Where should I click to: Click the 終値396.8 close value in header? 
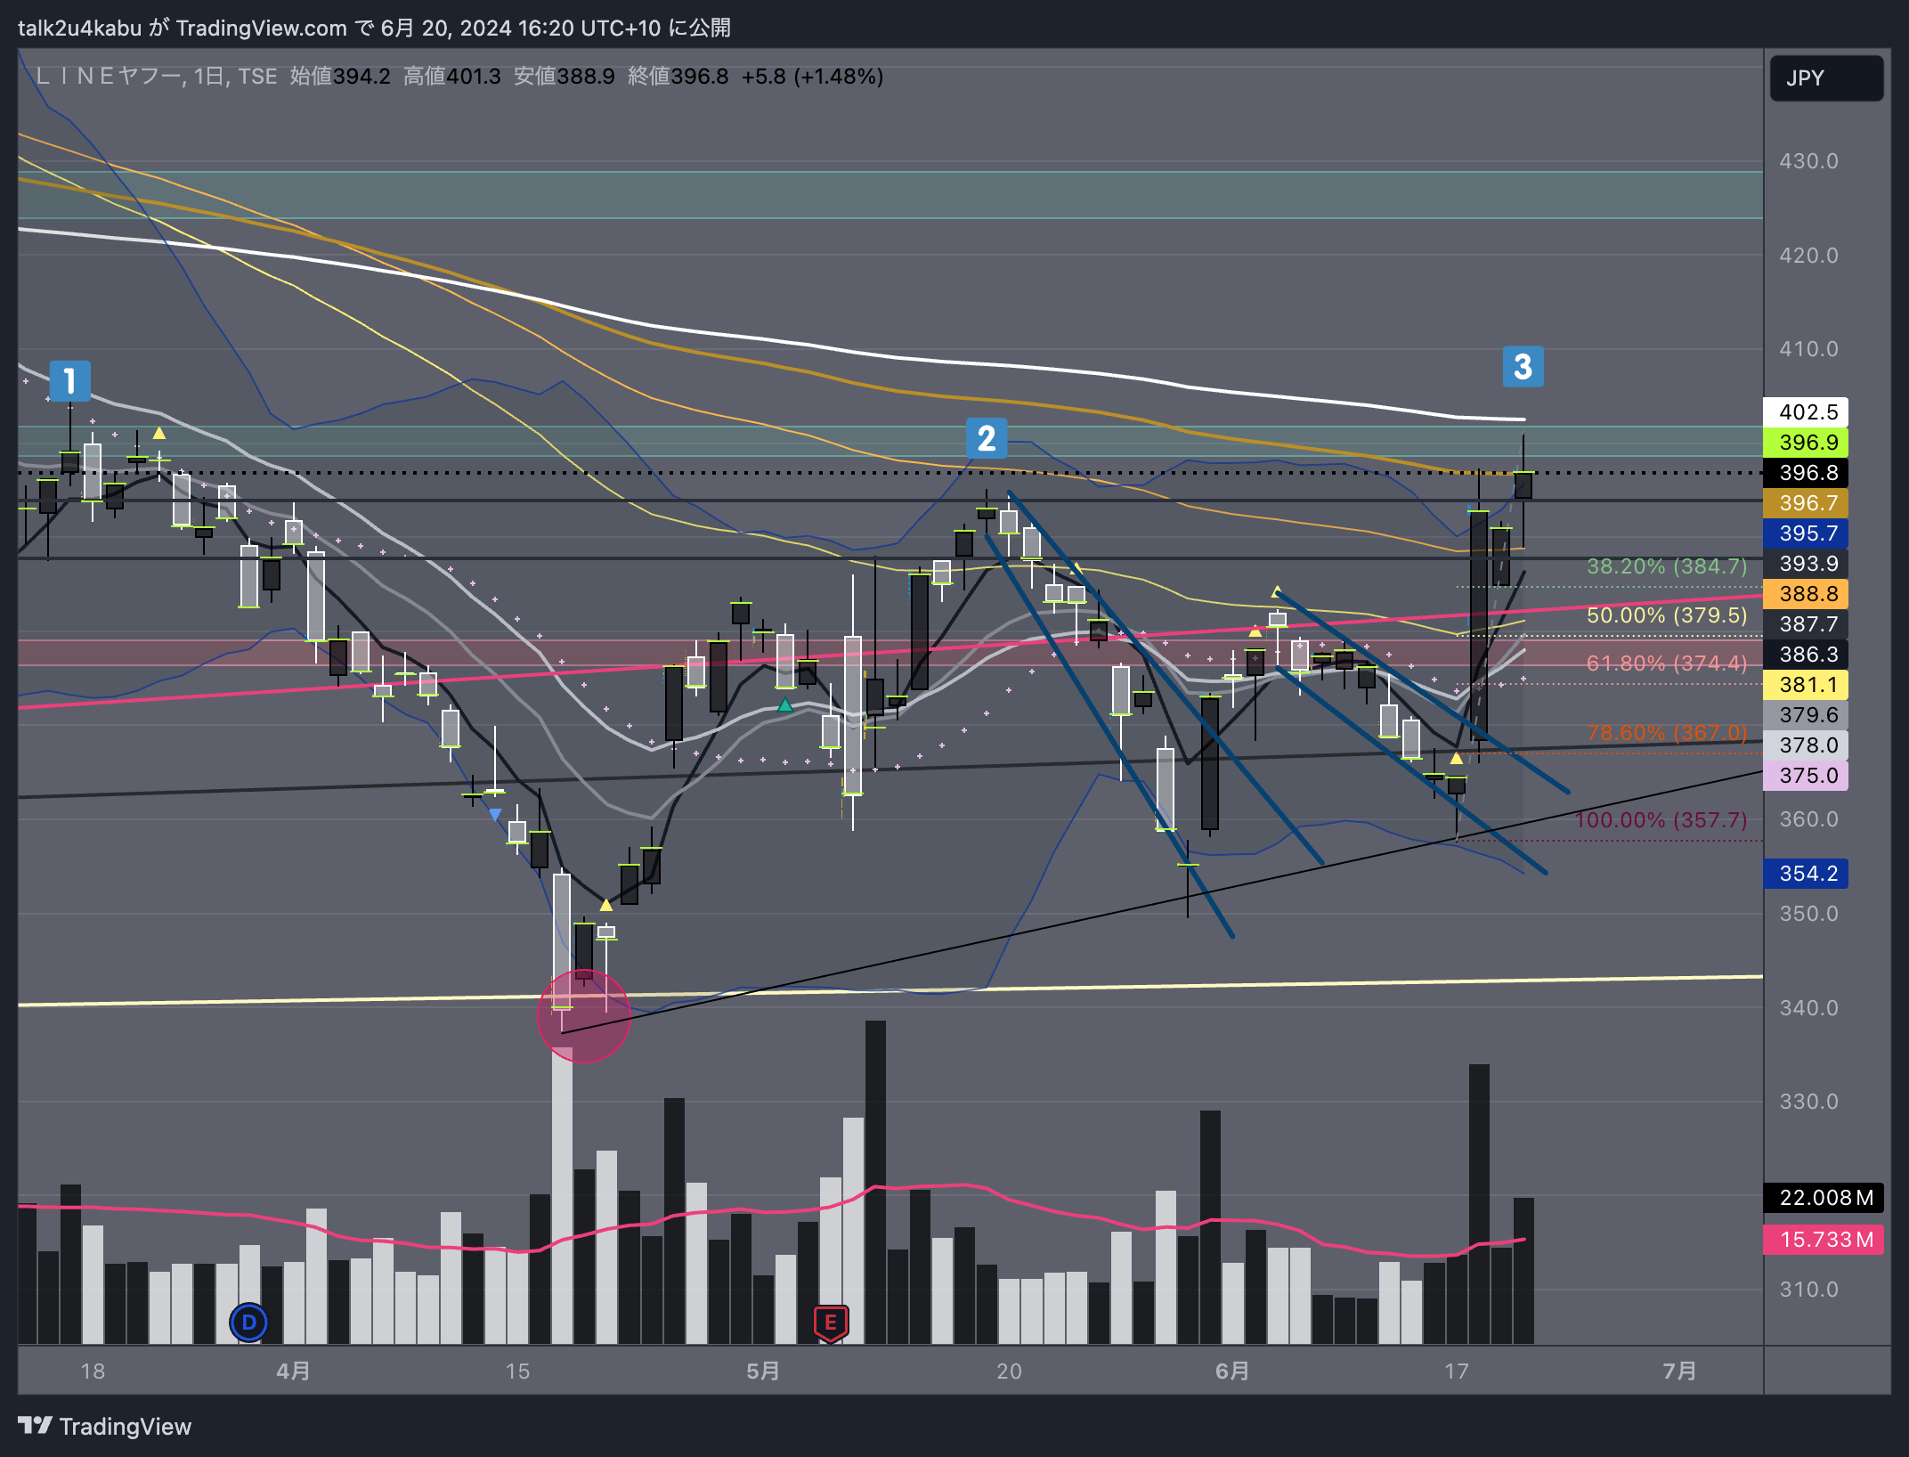(678, 77)
